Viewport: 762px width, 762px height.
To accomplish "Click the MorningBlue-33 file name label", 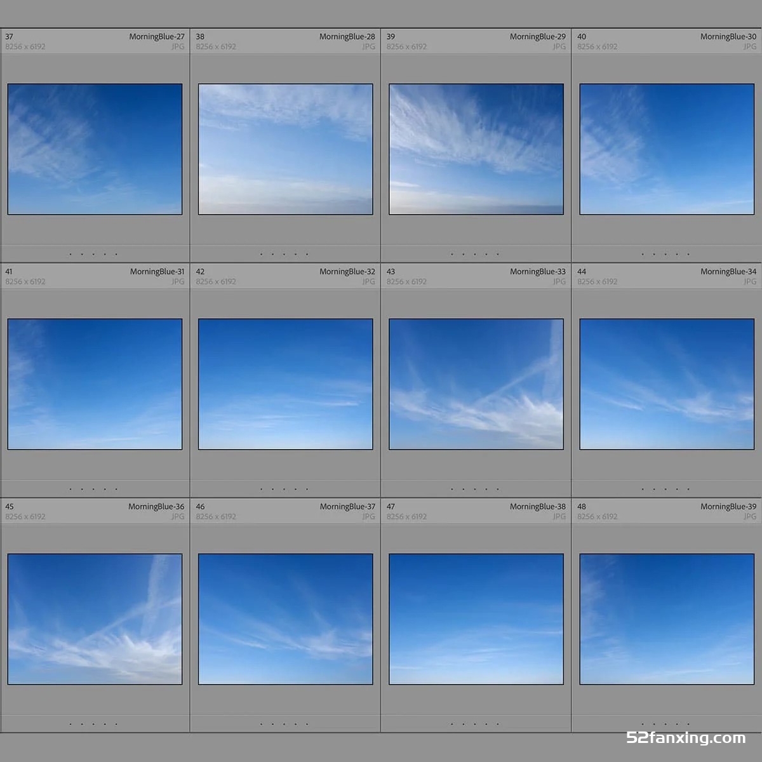I will [538, 272].
